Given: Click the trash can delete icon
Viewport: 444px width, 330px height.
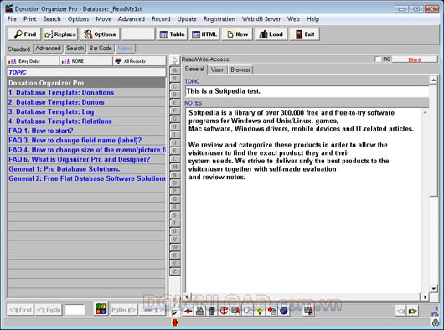Looking at the screenshot, I should (x=212, y=311).
